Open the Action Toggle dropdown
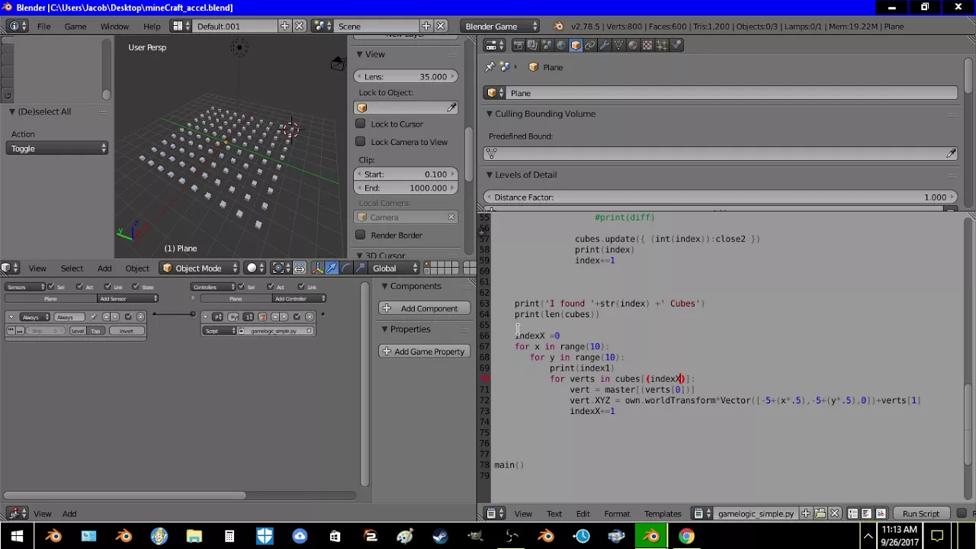This screenshot has width=976, height=549. point(58,149)
